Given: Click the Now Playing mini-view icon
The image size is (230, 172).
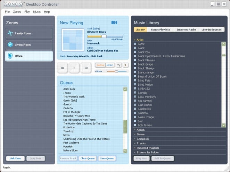Looking at the screenshot, I should tap(114, 23).
